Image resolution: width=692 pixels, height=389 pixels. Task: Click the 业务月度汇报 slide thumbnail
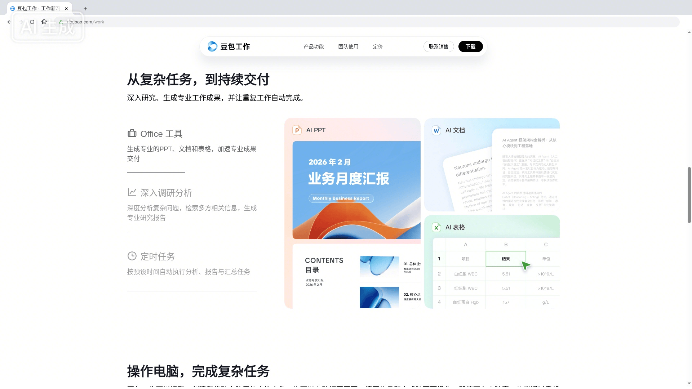click(x=356, y=190)
